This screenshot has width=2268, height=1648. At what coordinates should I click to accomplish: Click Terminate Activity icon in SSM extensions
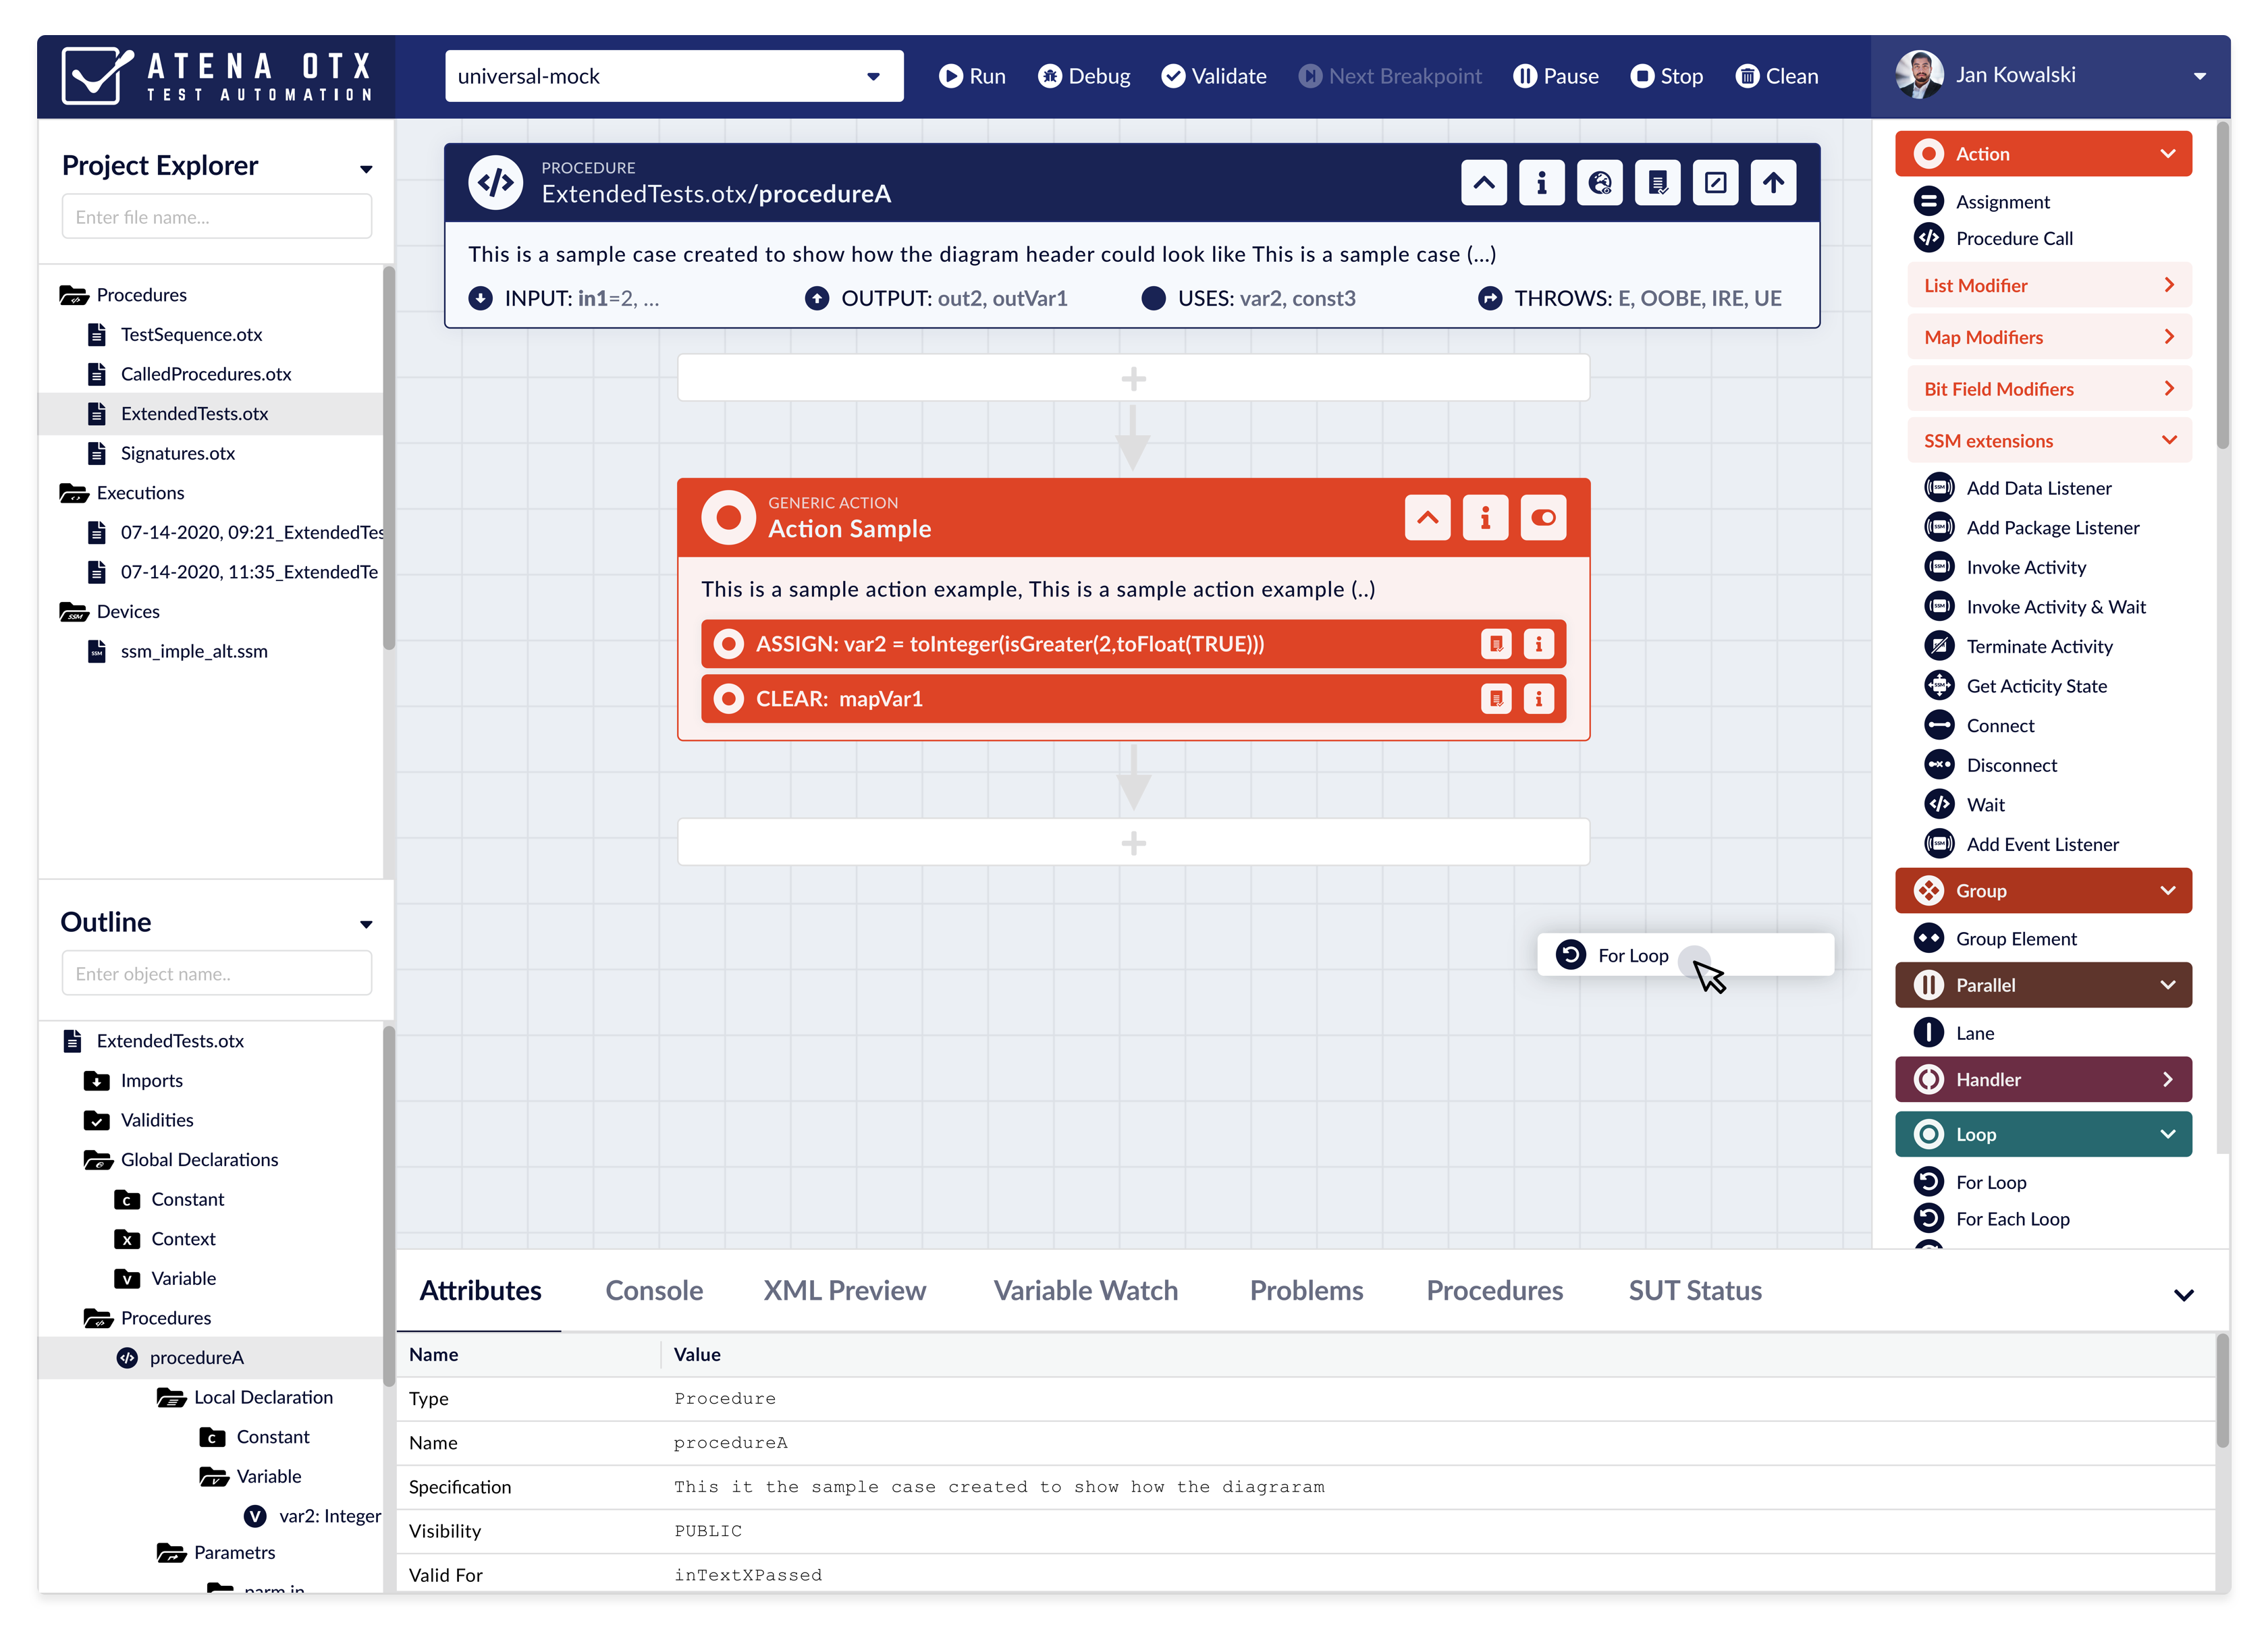pos(1939,646)
